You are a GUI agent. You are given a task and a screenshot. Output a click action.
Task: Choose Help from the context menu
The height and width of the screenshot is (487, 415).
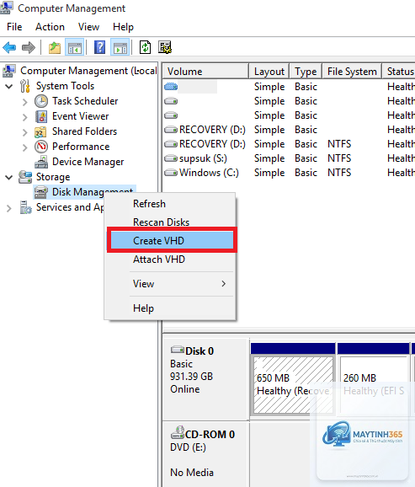[x=170, y=308]
